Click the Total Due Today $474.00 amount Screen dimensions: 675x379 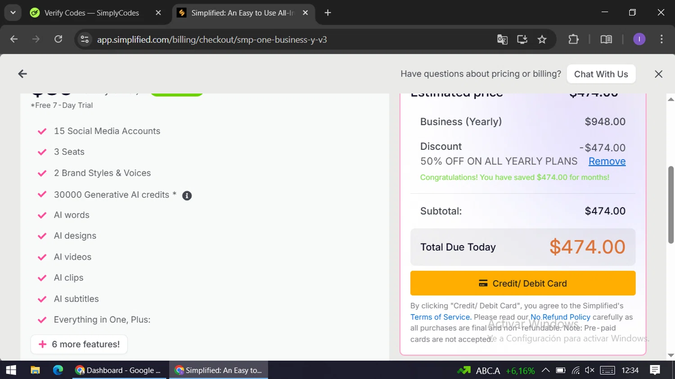click(x=587, y=247)
